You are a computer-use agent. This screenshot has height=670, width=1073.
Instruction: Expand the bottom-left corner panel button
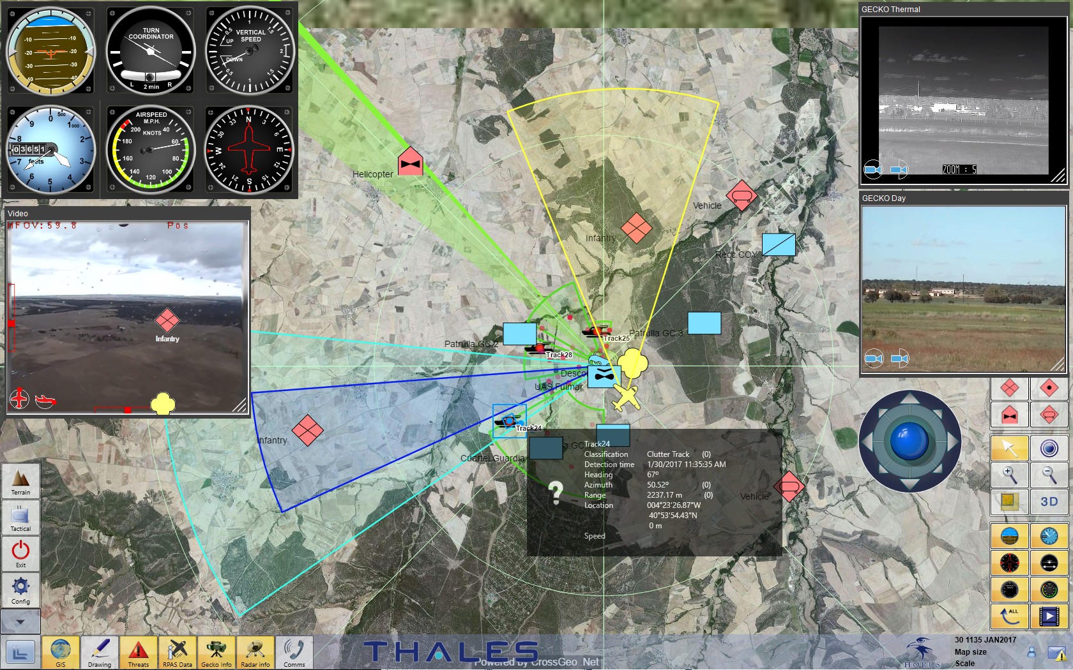(20, 652)
